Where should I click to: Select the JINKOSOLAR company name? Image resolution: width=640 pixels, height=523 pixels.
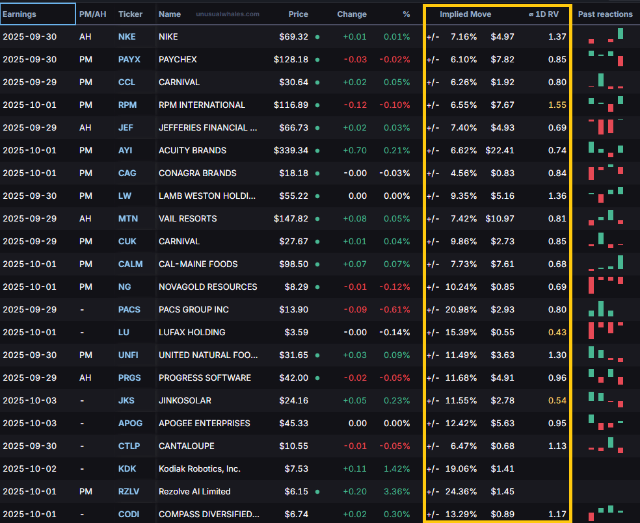point(185,401)
